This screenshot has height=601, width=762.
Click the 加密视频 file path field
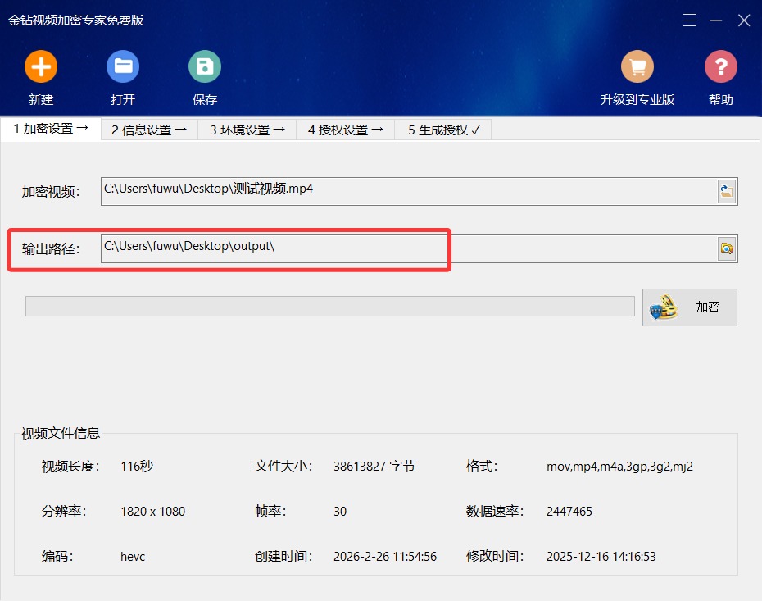click(x=409, y=191)
